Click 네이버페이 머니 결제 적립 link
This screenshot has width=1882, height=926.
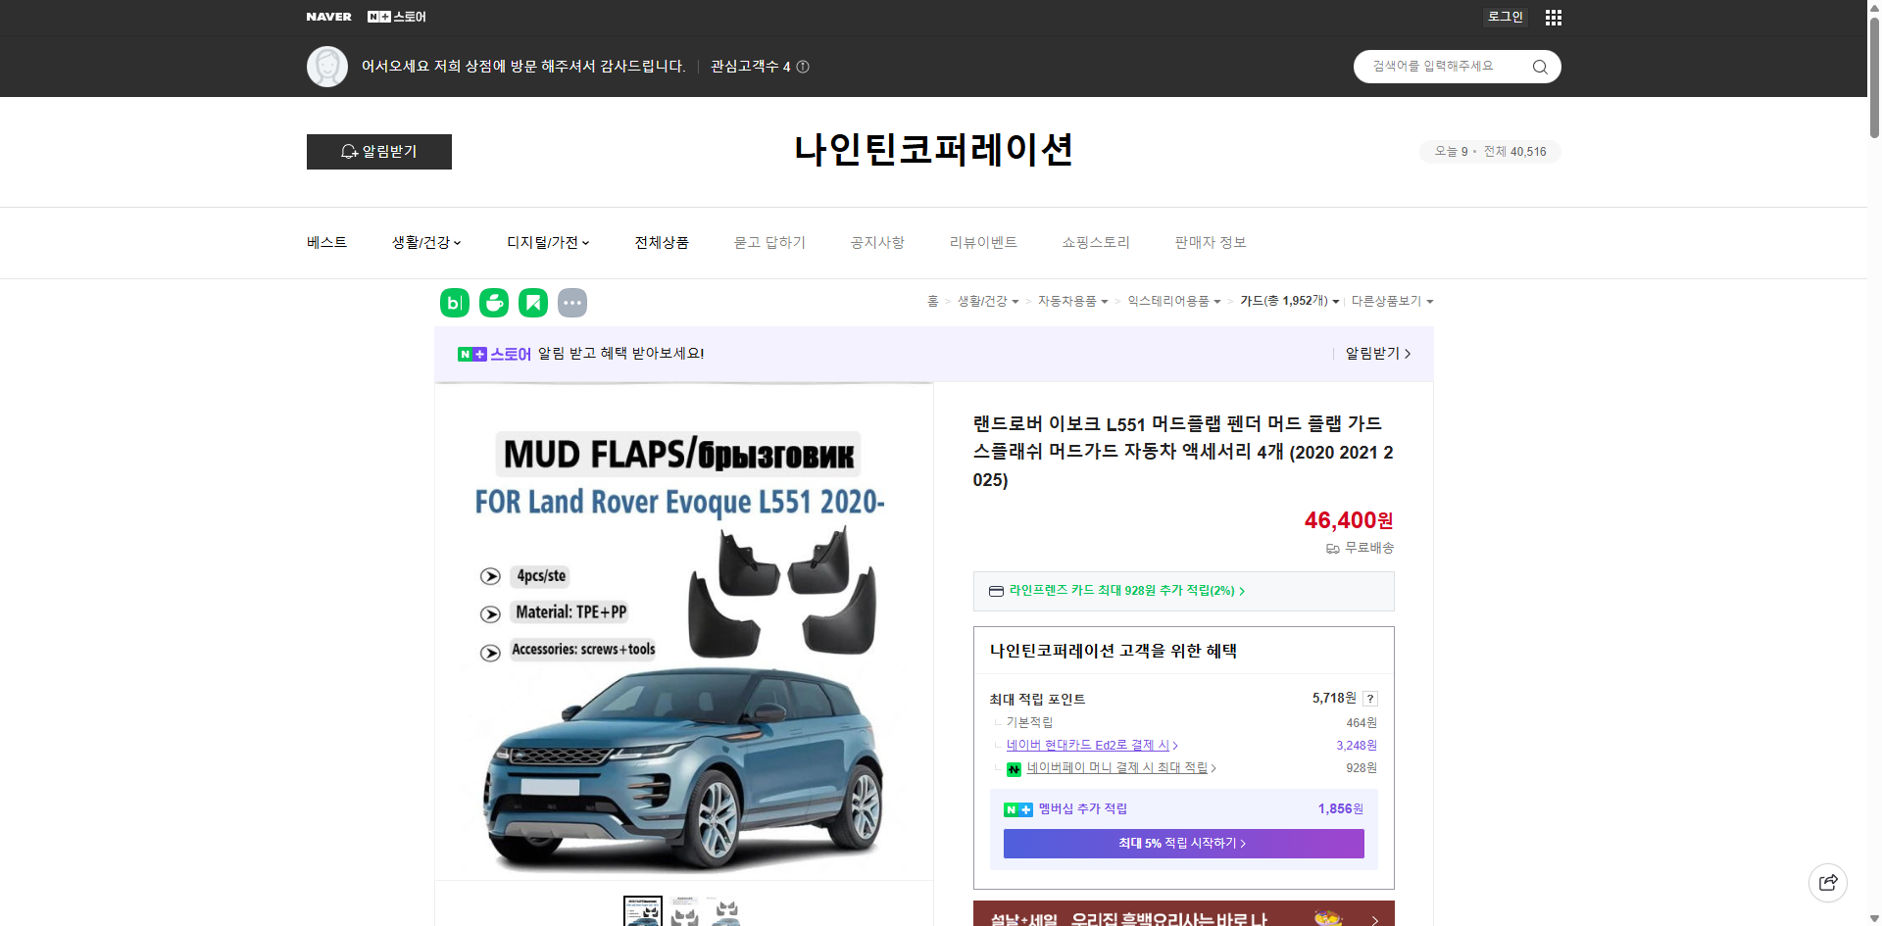(1118, 768)
